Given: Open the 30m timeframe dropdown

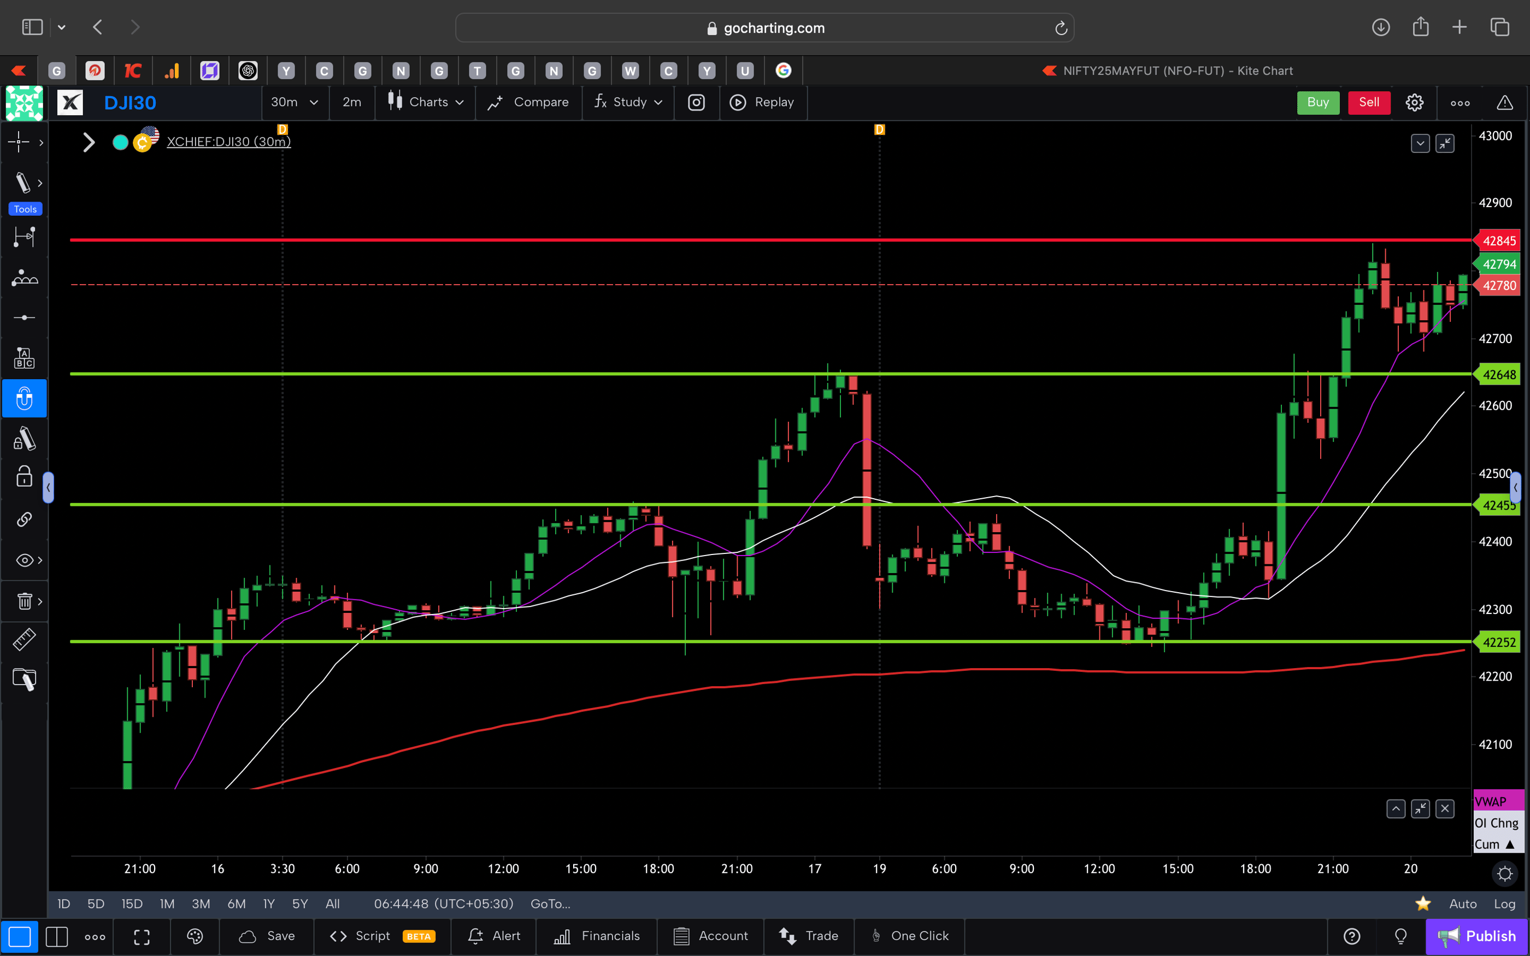Looking at the screenshot, I should coord(294,103).
